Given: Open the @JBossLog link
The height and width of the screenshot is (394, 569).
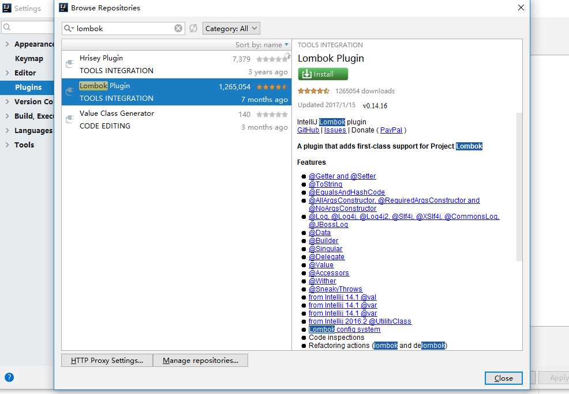Looking at the screenshot, I should click(x=328, y=225).
